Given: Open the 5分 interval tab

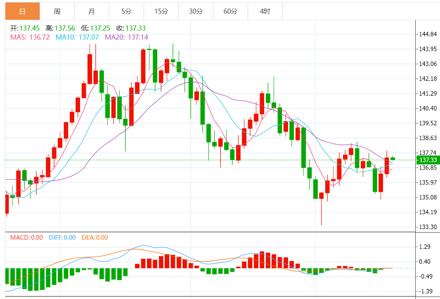Looking at the screenshot, I should [126, 11].
